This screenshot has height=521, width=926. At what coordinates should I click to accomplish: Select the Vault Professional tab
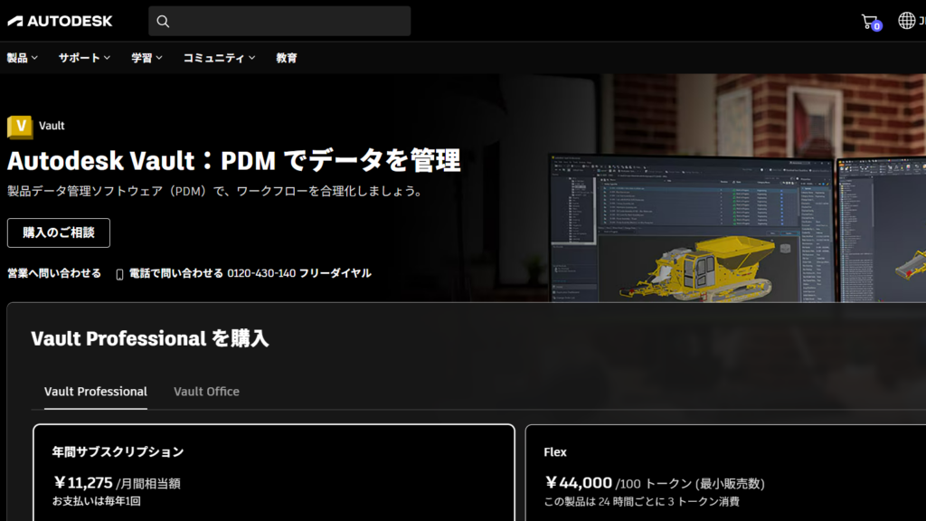(x=95, y=391)
